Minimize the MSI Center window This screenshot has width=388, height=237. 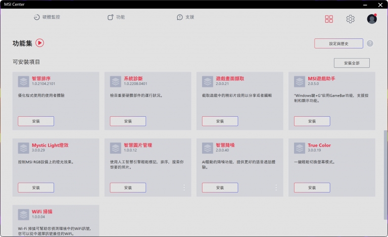tap(365, 5)
